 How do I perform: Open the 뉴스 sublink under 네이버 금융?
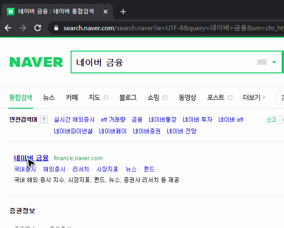131,169
